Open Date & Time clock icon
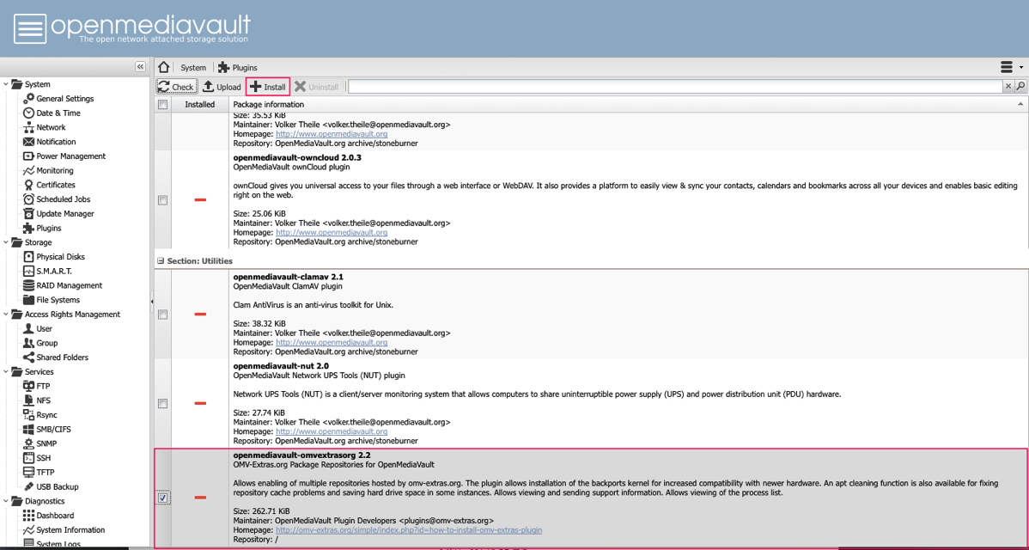This screenshot has height=550, width=1029. click(28, 113)
